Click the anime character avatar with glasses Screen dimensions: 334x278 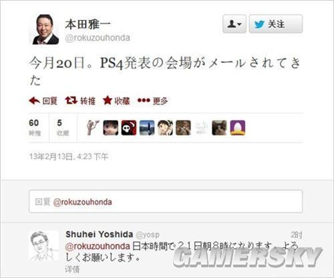165,128
